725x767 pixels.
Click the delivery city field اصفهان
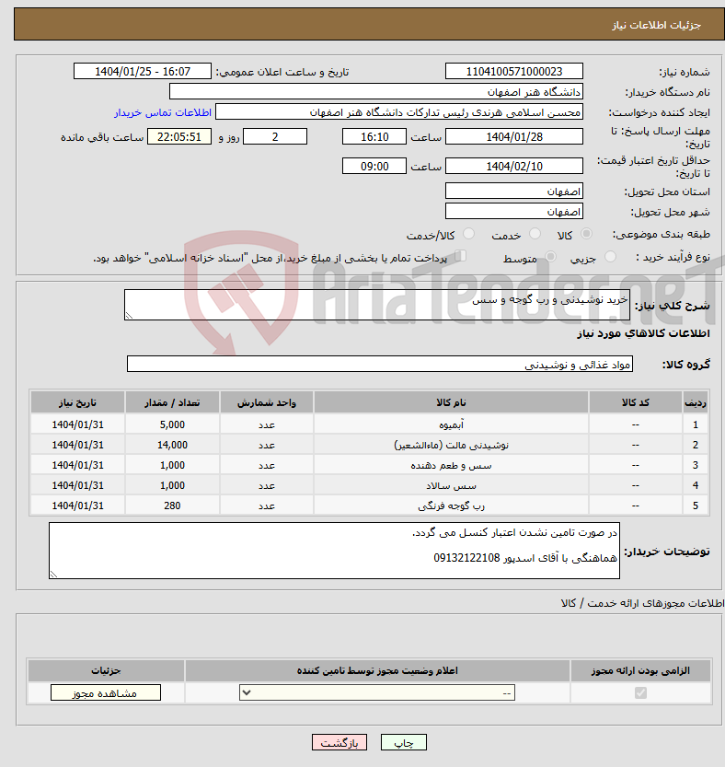(x=513, y=212)
